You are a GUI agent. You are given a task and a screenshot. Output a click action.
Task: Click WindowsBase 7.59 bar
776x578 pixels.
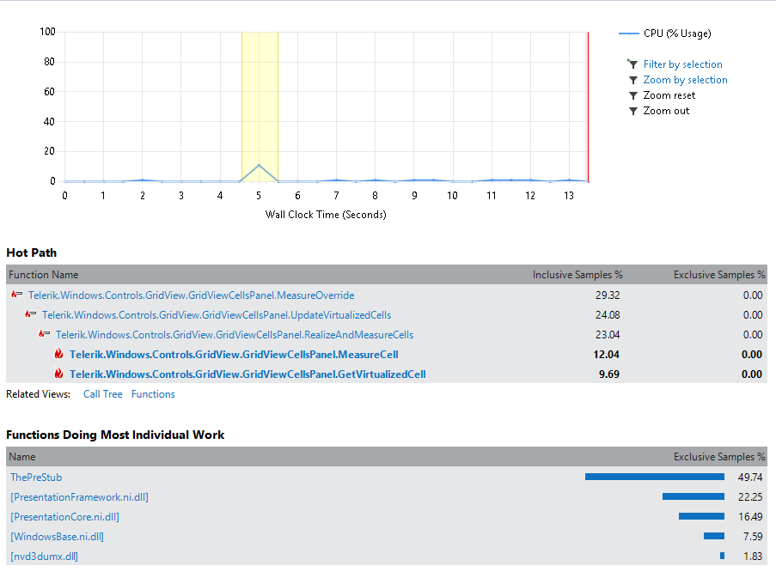[714, 536]
